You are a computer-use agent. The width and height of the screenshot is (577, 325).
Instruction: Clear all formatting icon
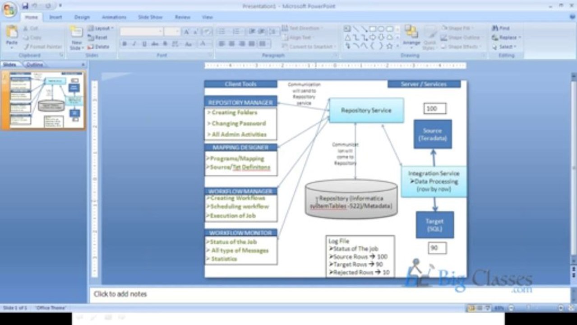point(207,32)
